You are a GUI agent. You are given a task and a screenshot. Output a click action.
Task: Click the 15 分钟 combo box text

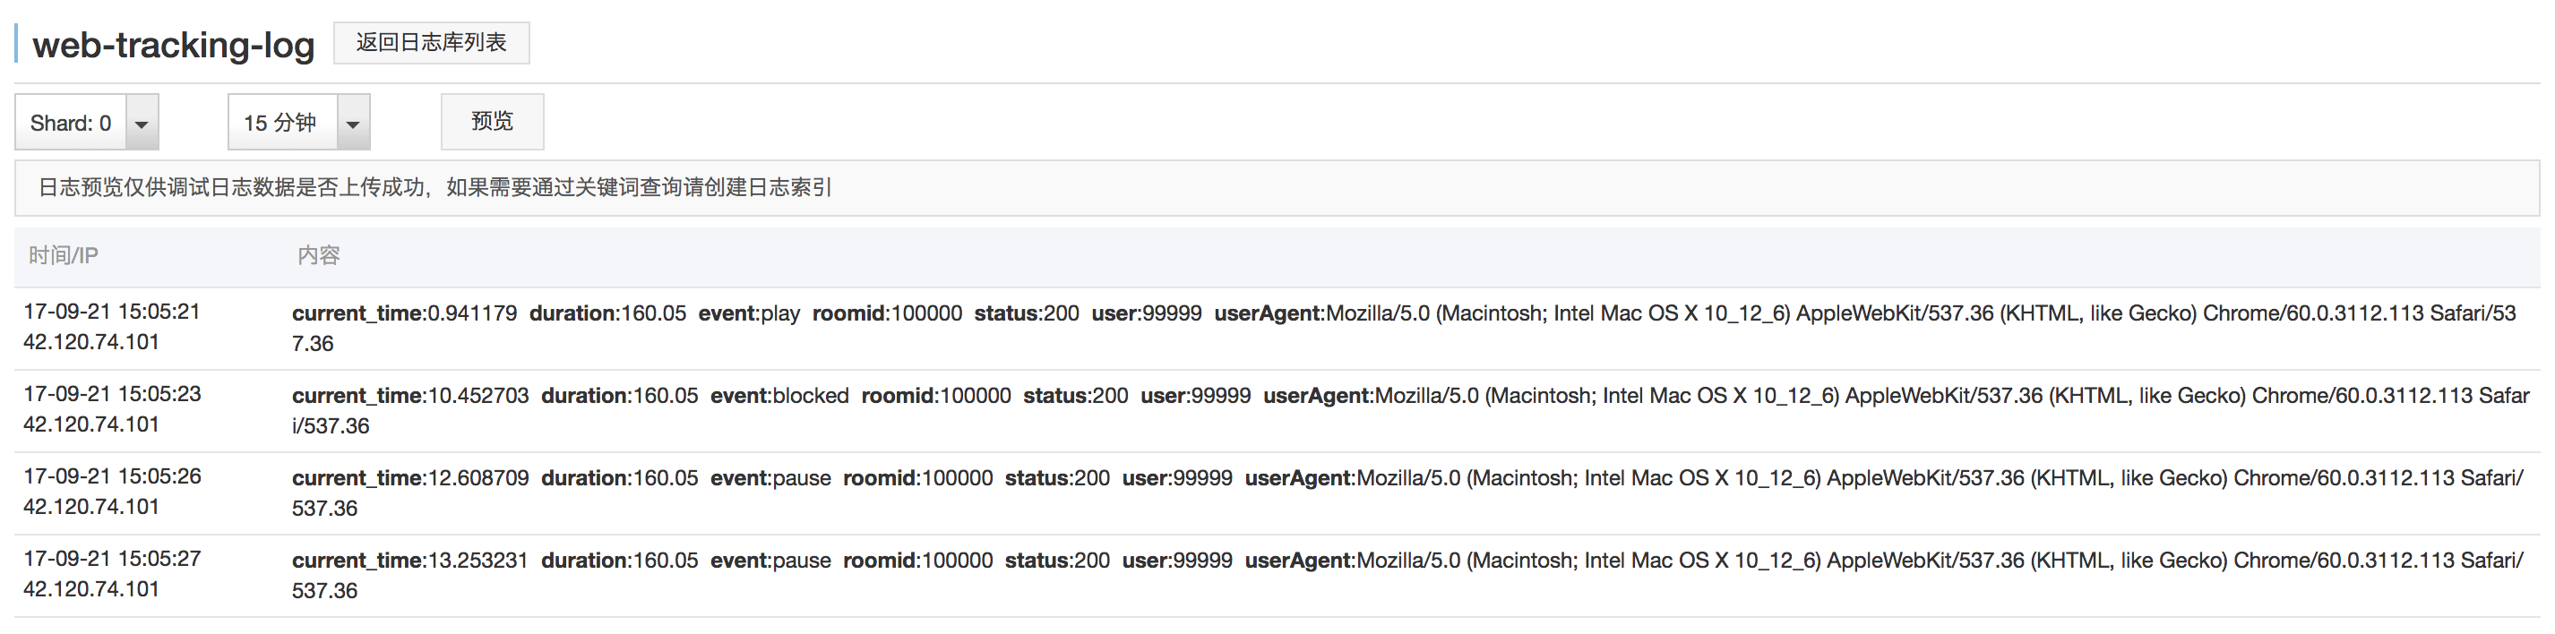coord(280,123)
